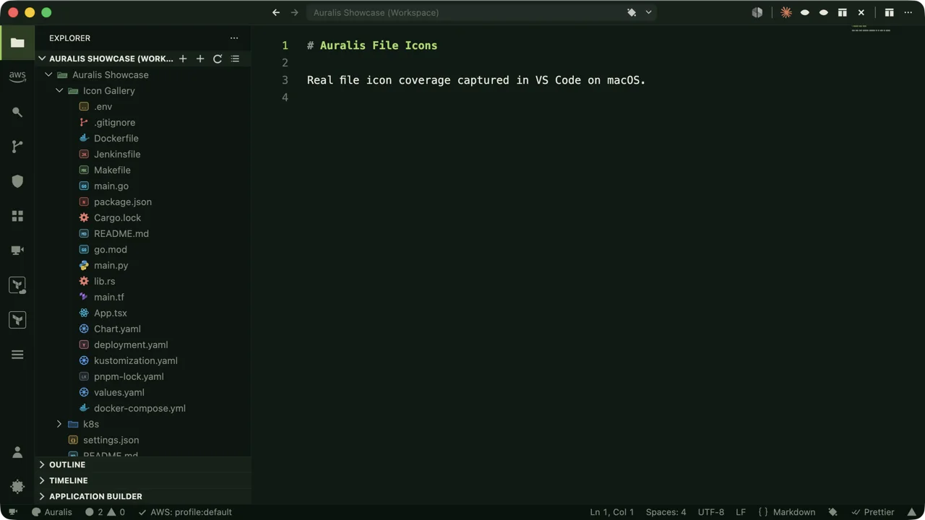The height and width of the screenshot is (520, 925).
Task: Open the hamburger-lines activity bar icon
Action: [17, 355]
